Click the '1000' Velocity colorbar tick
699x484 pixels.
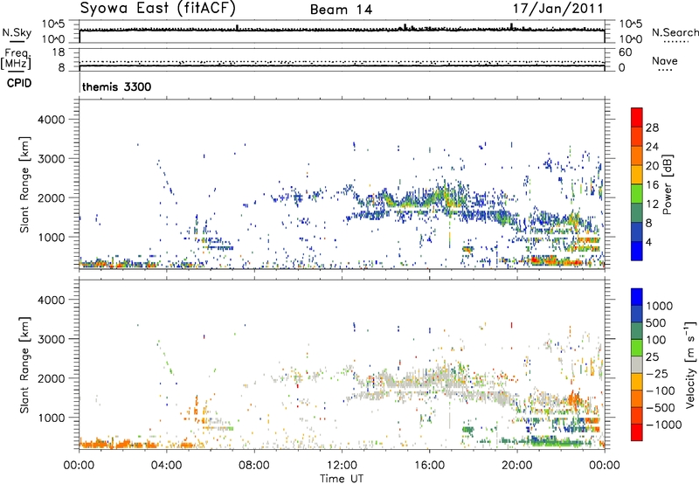coord(660,306)
